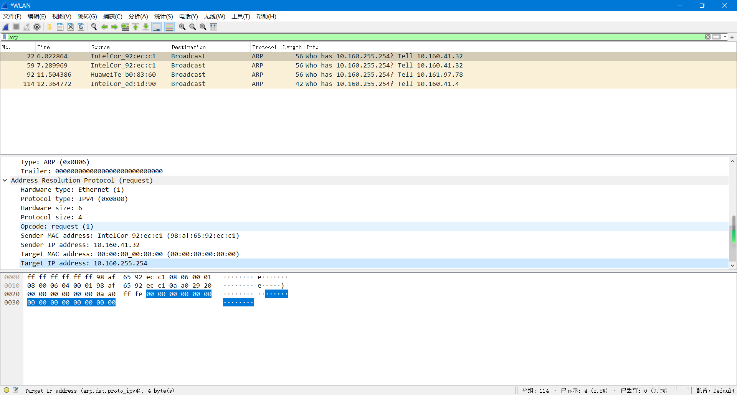Go to specified packet icon
The image size is (737, 395).
pos(125,27)
